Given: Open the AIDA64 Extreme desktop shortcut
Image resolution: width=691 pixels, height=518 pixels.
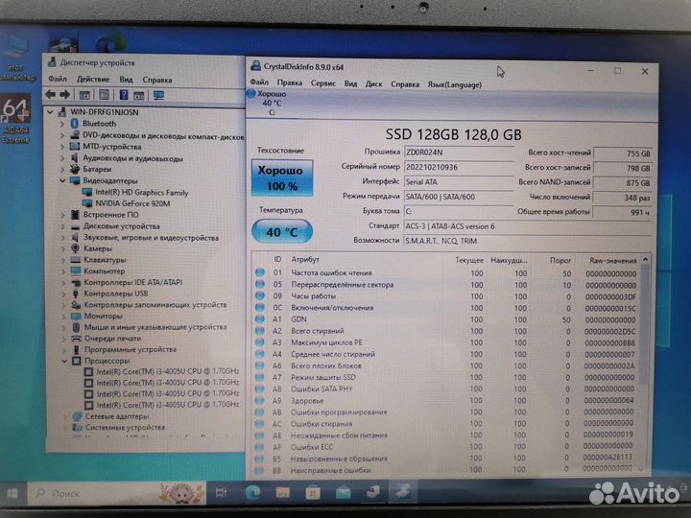Looking at the screenshot, I should pos(15,119).
